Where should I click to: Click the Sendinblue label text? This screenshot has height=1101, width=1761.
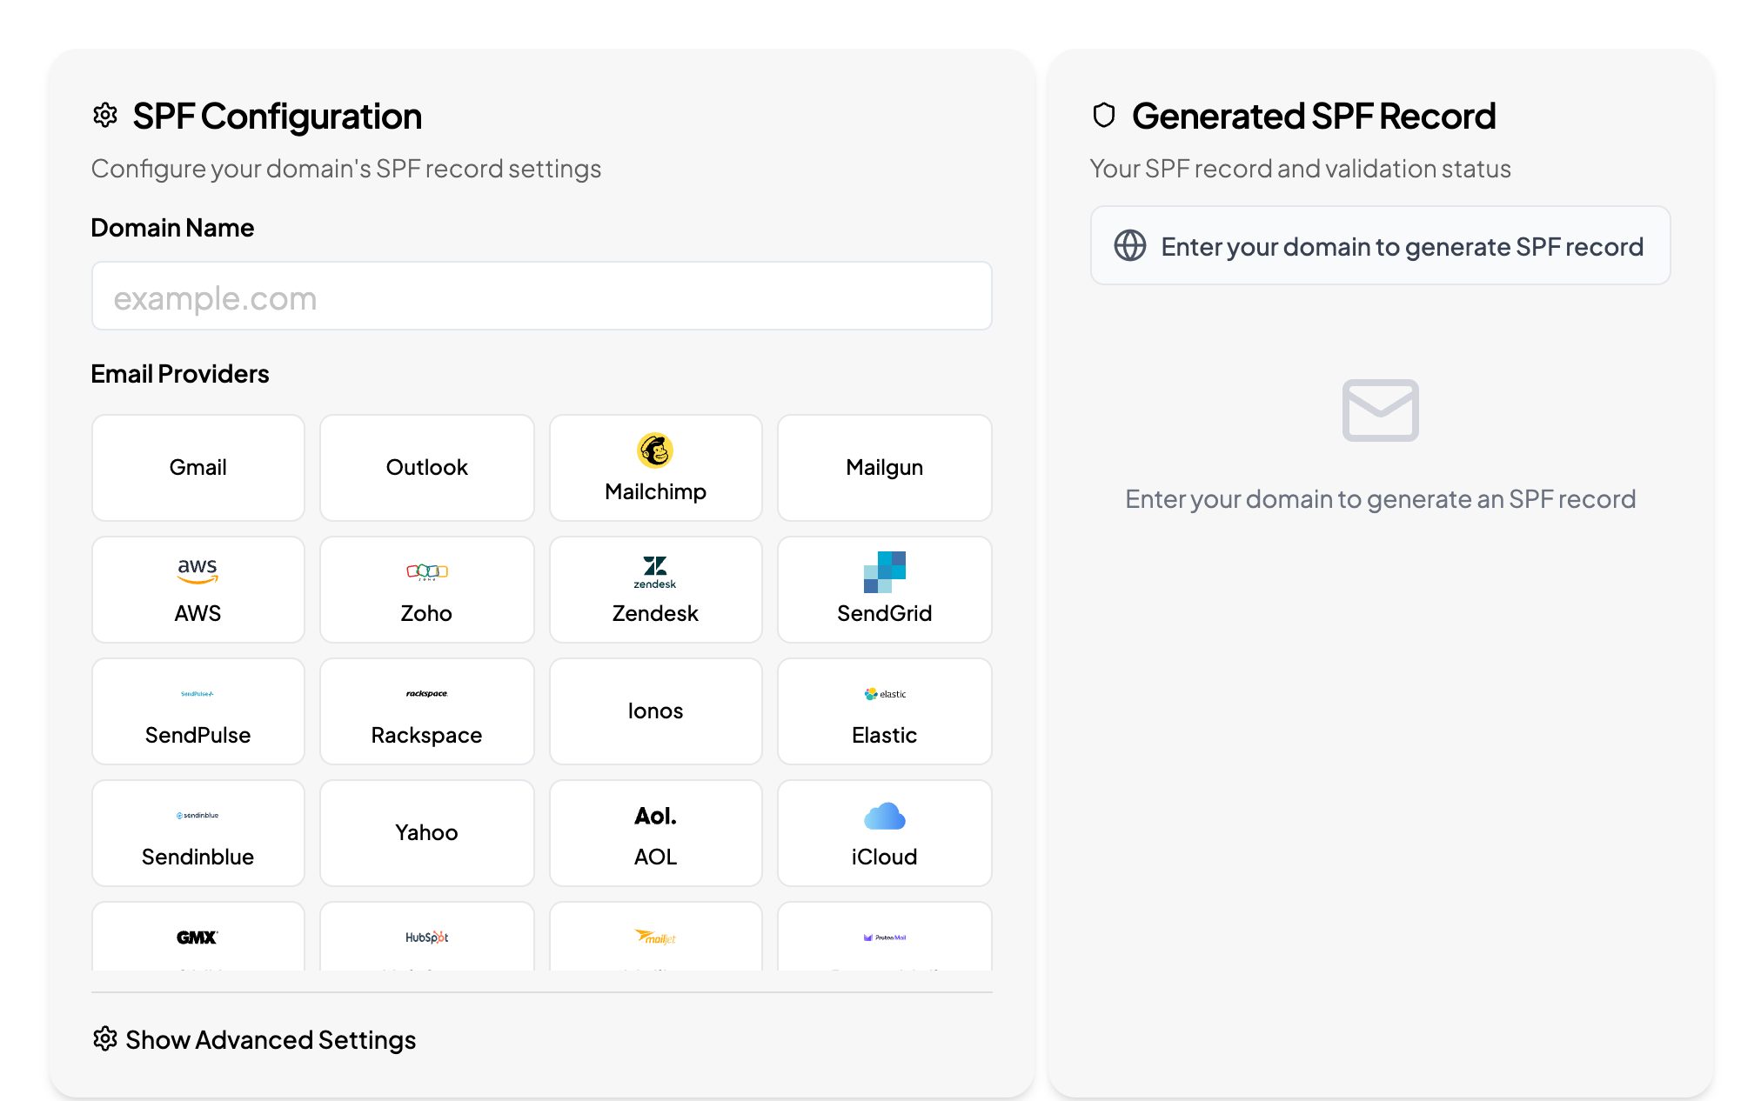coord(198,857)
